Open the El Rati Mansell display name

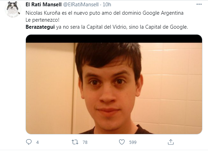pos(43,5)
